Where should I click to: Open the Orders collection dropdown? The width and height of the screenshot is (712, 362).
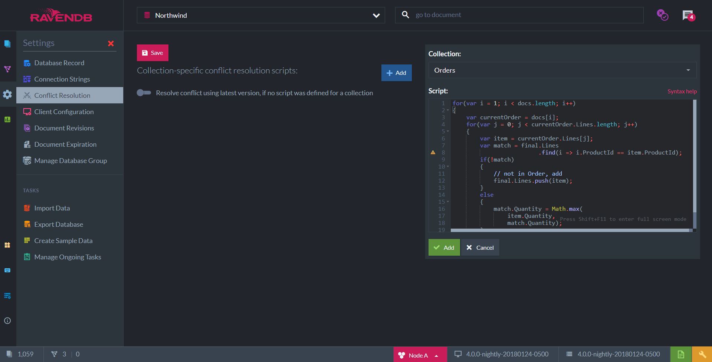562,70
